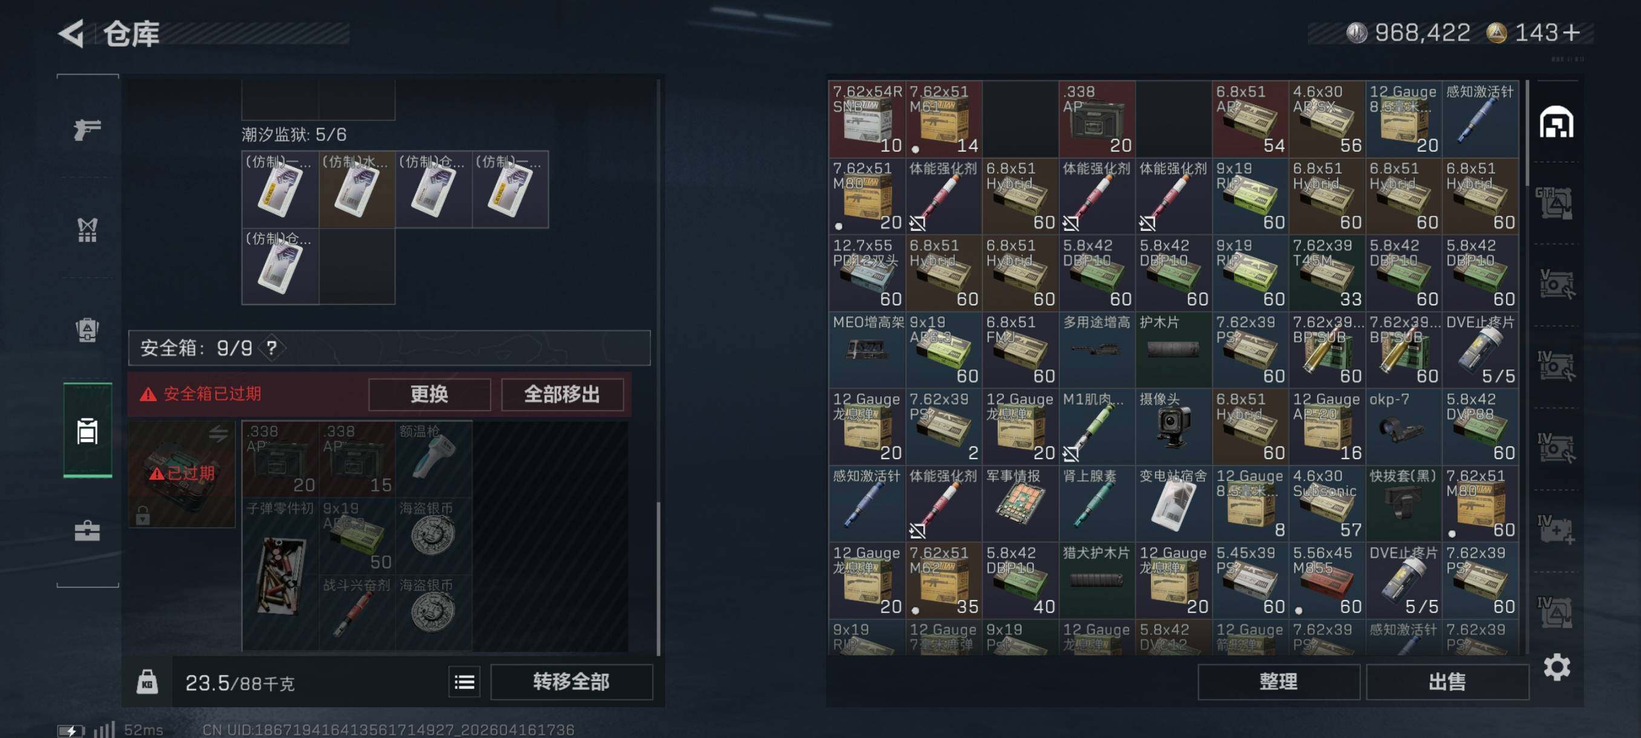Add currency with the plus next to 143
The width and height of the screenshot is (1641, 738).
click(x=1571, y=33)
